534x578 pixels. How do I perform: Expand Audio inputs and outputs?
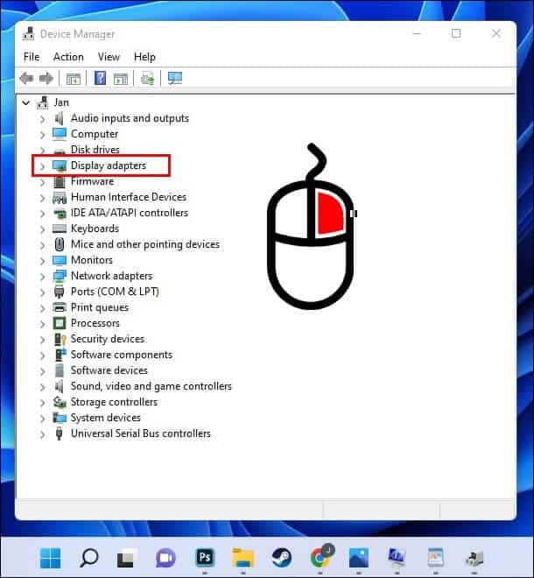[x=42, y=119]
